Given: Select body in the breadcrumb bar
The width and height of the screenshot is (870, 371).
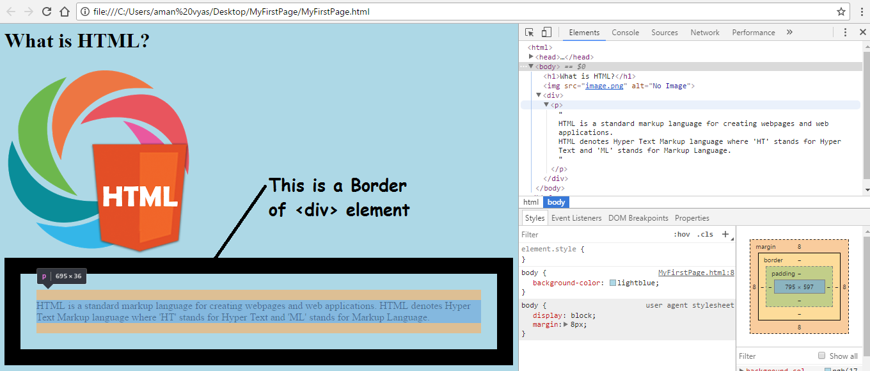Looking at the screenshot, I should coord(555,201).
